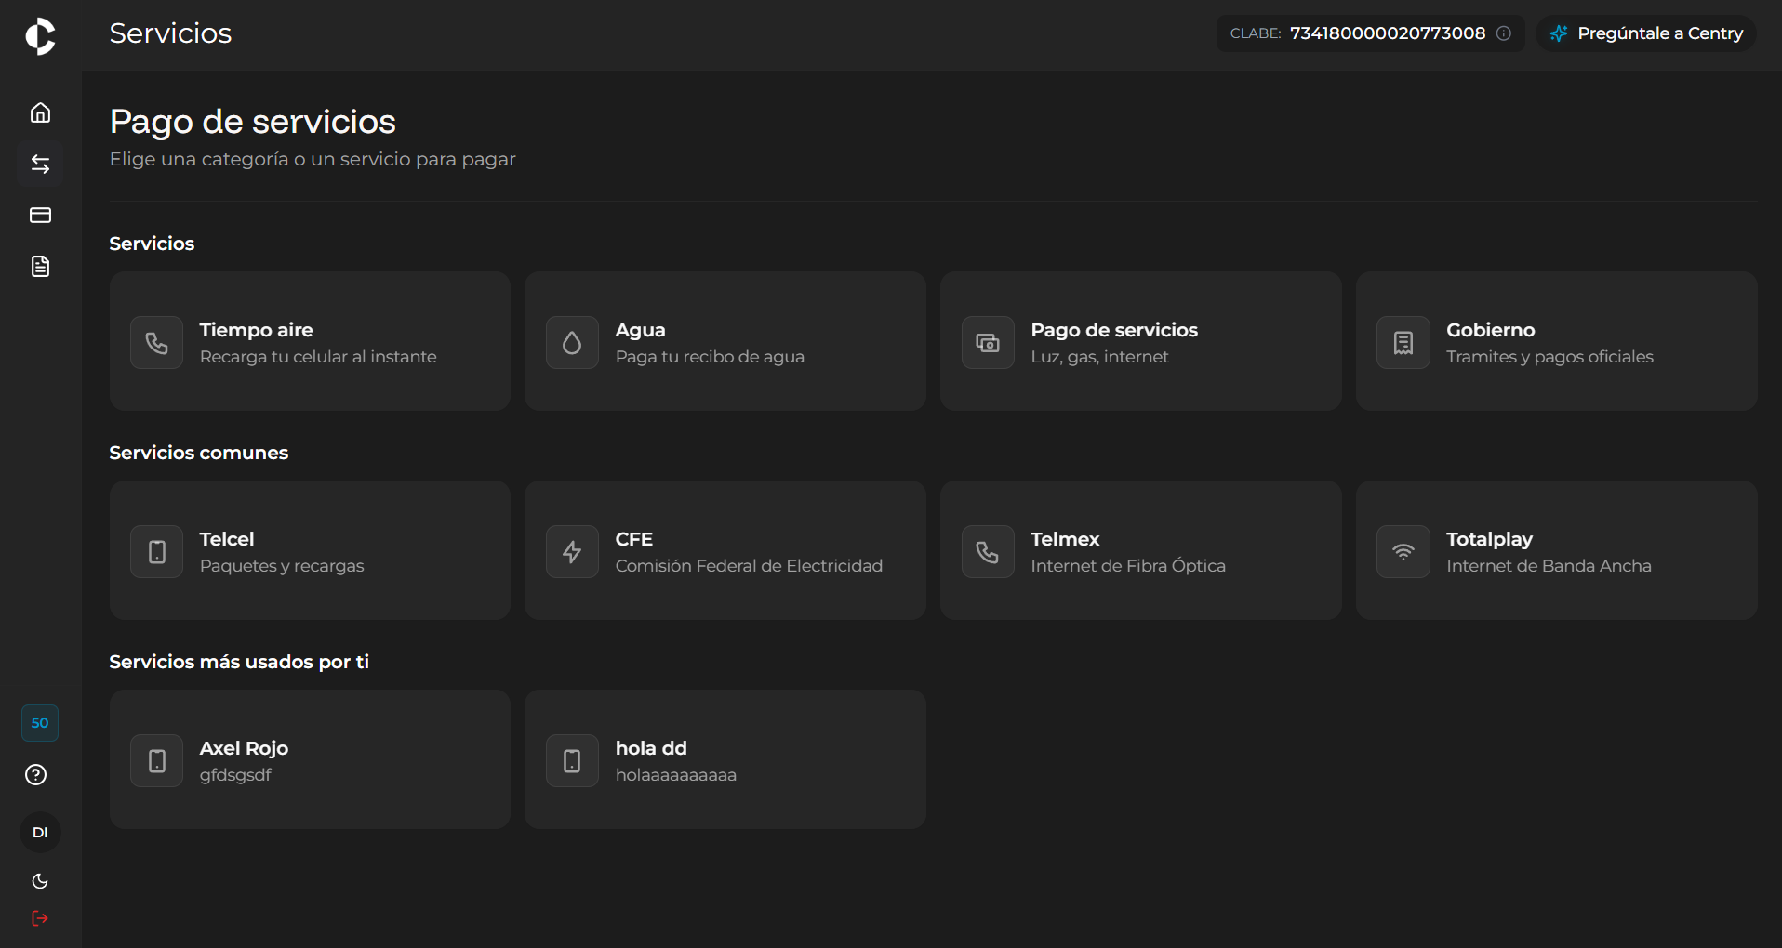Click the phone icon on Tiempo aire
Image resolution: width=1782 pixels, height=948 pixels.
pos(157,343)
